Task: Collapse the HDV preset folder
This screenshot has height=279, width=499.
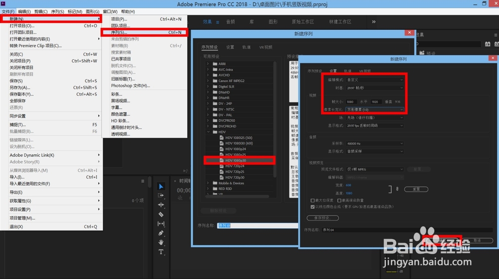Action: tap(208, 132)
